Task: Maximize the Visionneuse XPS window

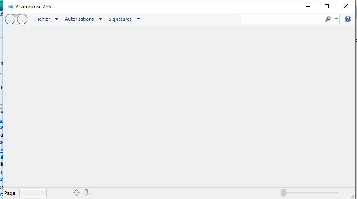Action: click(x=327, y=6)
